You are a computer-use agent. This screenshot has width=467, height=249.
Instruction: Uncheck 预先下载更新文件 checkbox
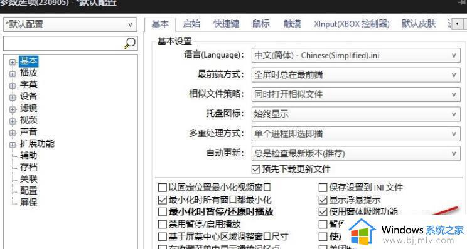point(256,169)
